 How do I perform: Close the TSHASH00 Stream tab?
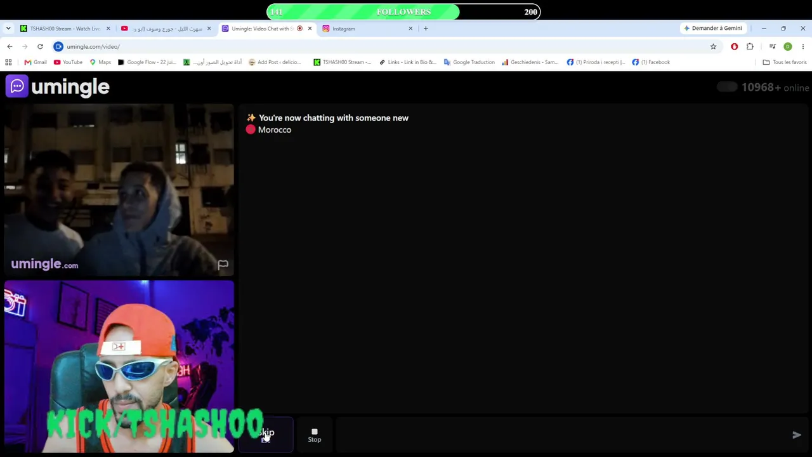108,29
